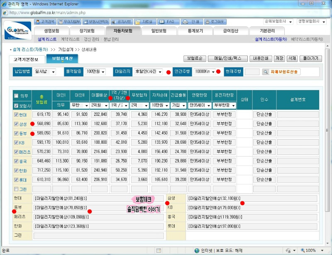Click the 인쇄 printer toolbar button
This screenshot has height=255, width=332.
point(192,22)
